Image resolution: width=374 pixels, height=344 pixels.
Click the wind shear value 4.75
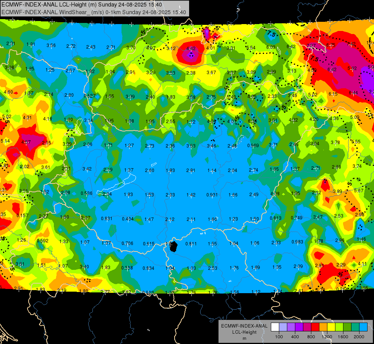252,96
